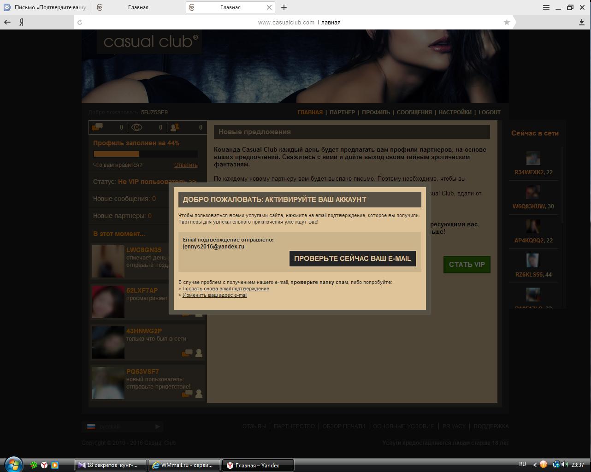Click the volume speaker tray icon
Viewport: 591px width, 472px height.
pos(565,465)
